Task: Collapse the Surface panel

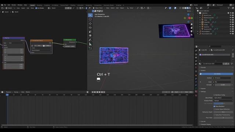Action: (203, 70)
